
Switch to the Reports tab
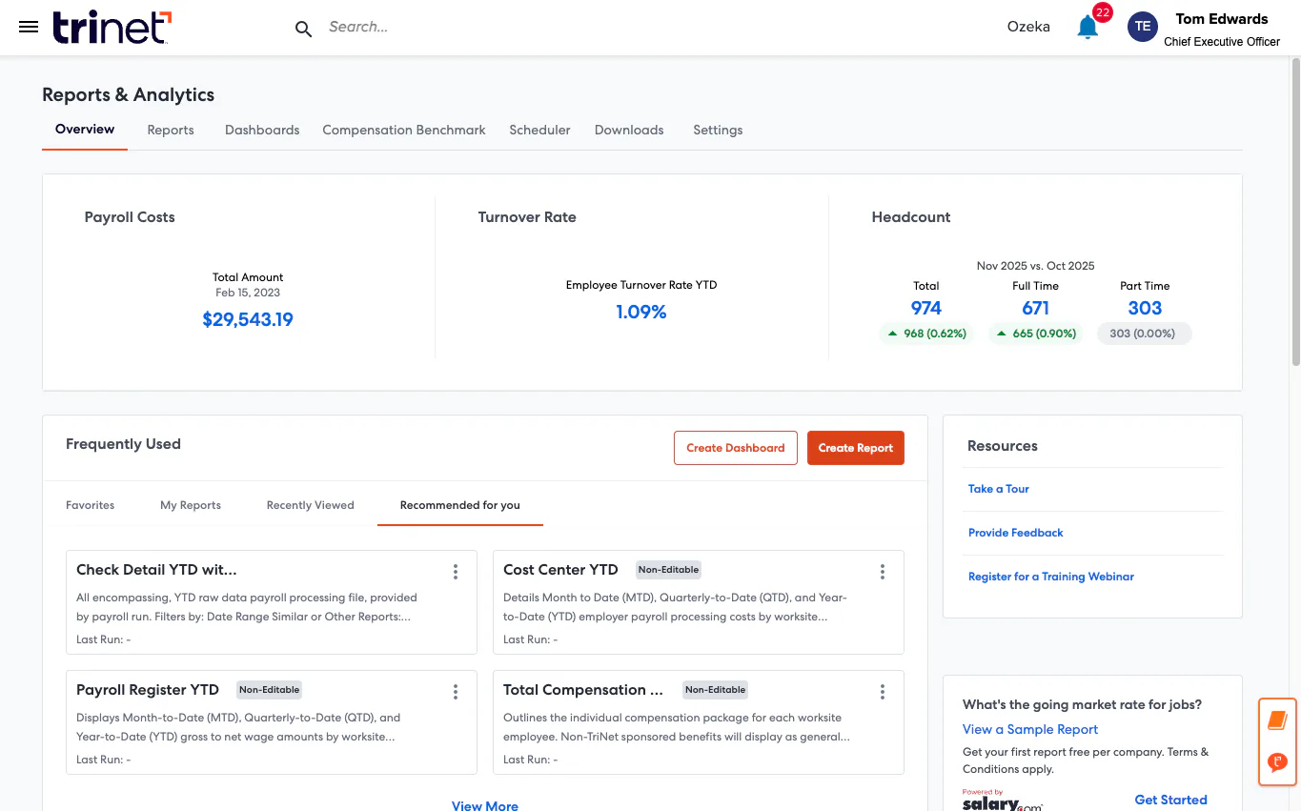(x=171, y=130)
